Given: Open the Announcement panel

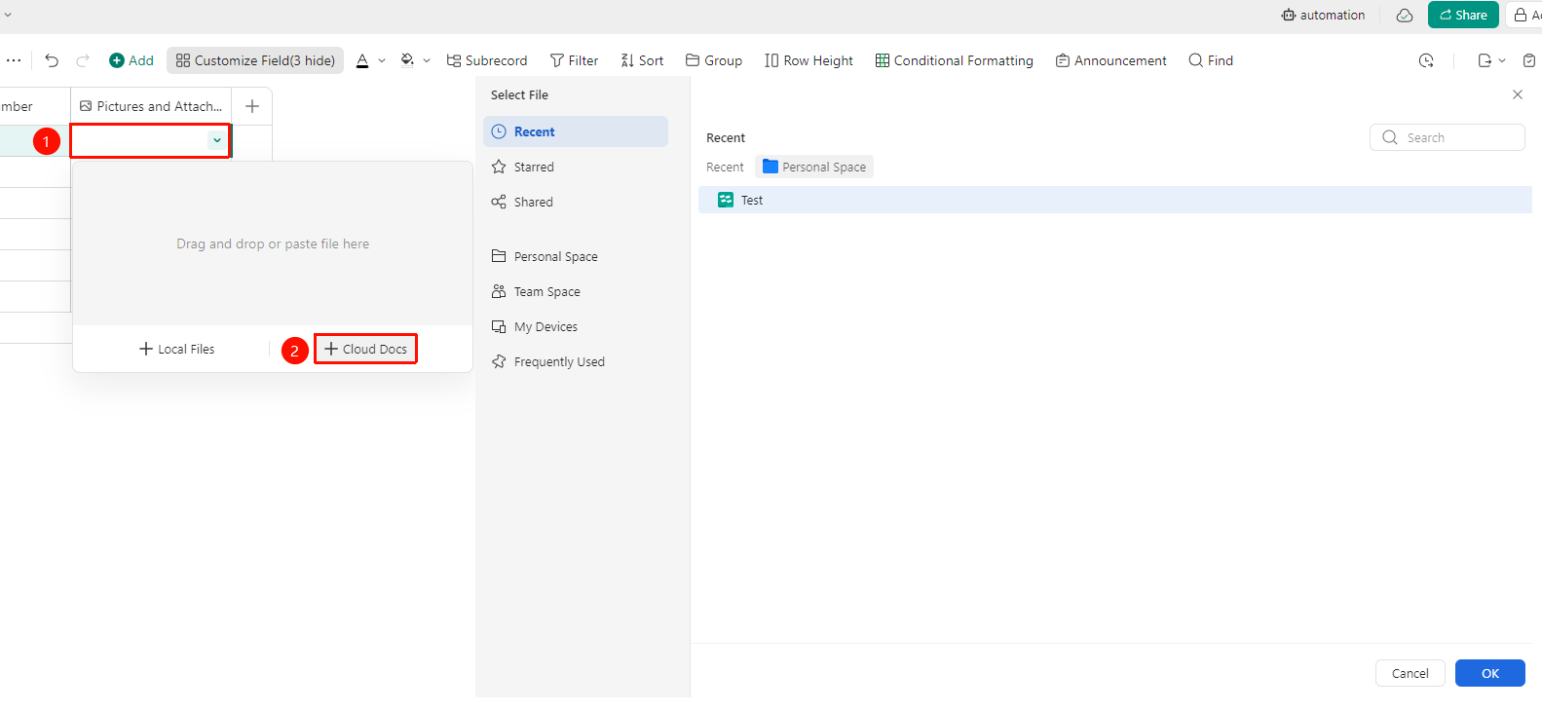Looking at the screenshot, I should tap(1110, 60).
